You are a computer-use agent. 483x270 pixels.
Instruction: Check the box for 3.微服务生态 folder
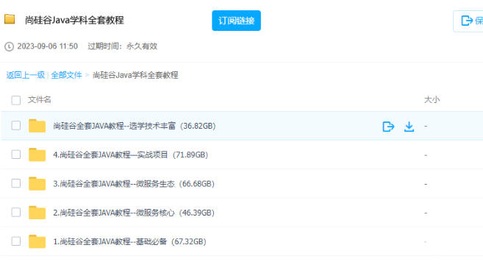point(16,183)
